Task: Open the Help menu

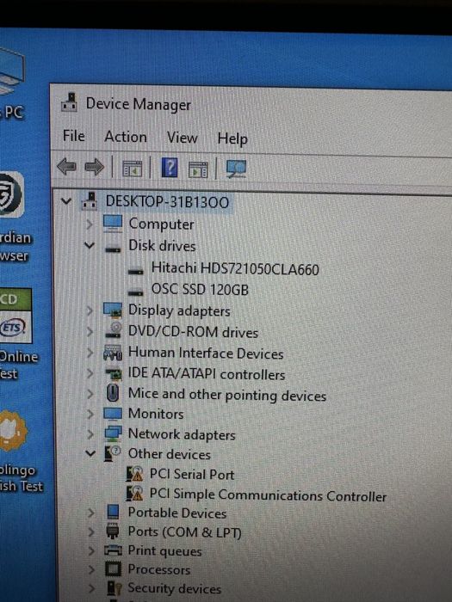Action: 232,139
